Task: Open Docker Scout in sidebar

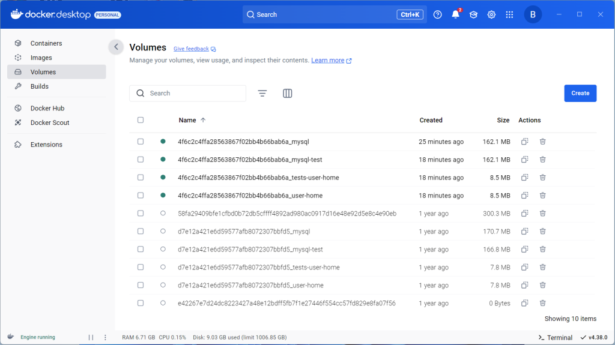Action: pos(50,122)
